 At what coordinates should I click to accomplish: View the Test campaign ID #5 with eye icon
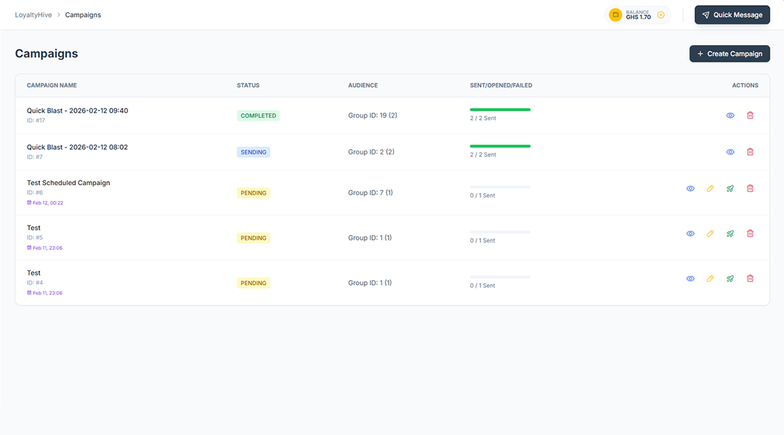pos(690,233)
